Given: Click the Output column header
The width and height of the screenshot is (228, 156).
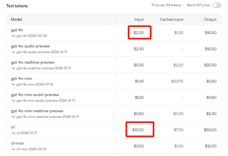Looking at the screenshot, I should (x=210, y=20).
